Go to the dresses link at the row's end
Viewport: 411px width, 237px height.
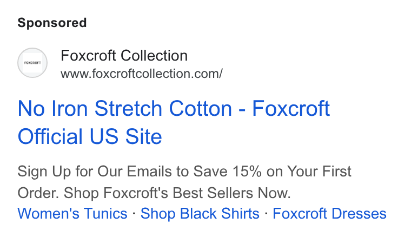[x=329, y=213]
